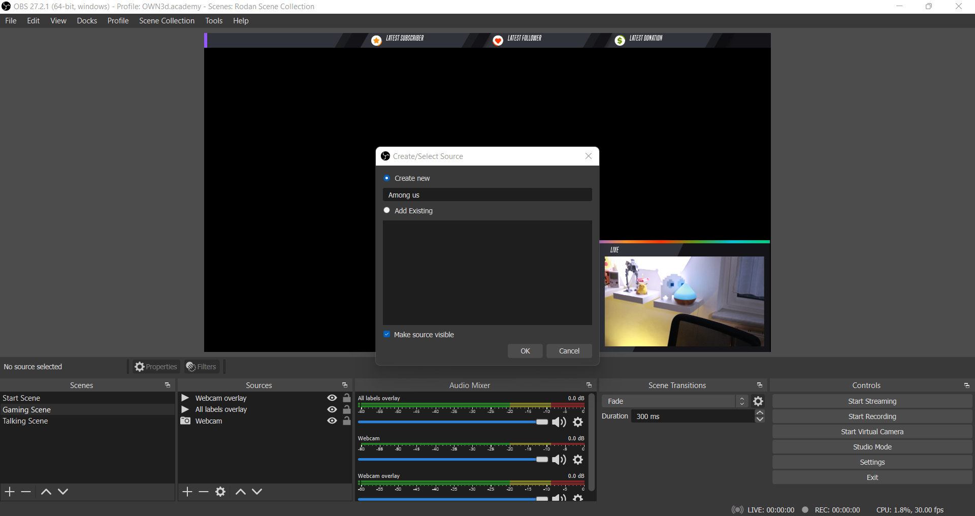The image size is (975, 516).
Task: Open the Docks menu
Action: [87, 21]
